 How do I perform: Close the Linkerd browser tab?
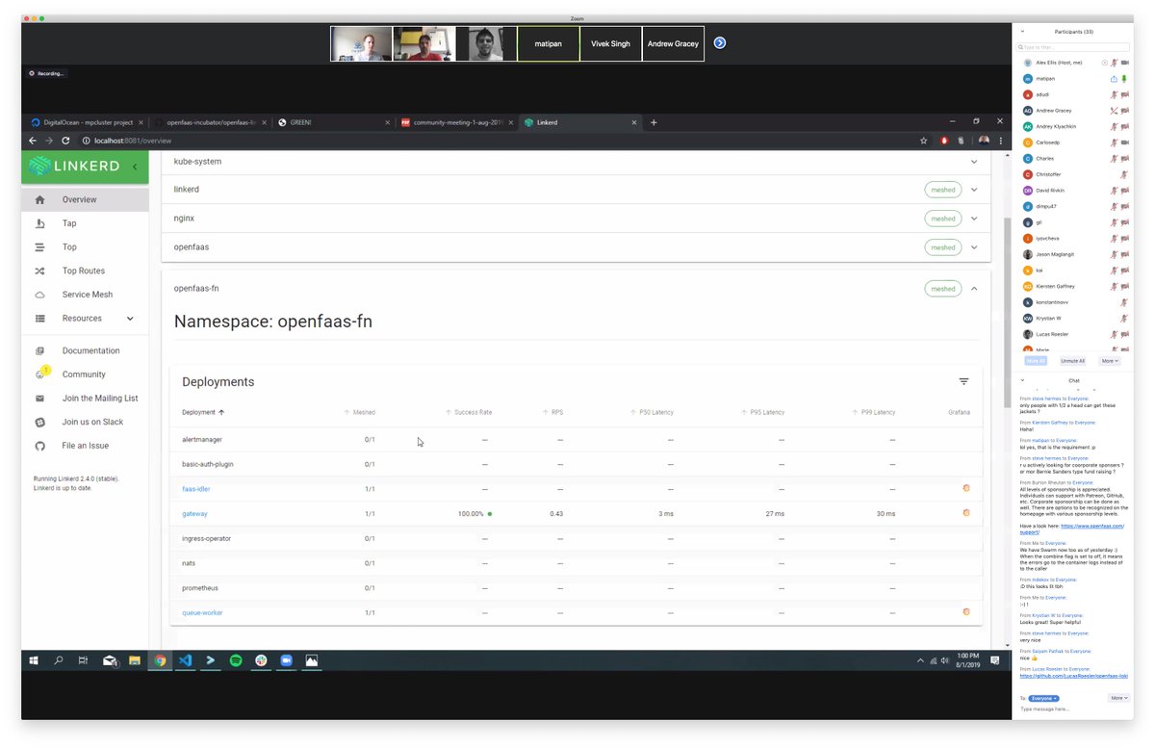pyautogui.click(x=633, y=122)
